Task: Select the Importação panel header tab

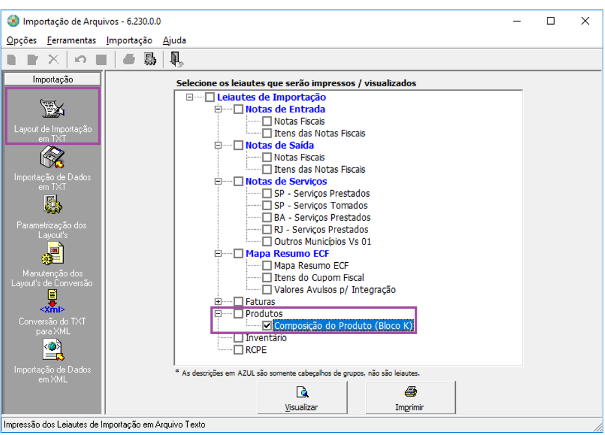Action: (x=53, y=79)
